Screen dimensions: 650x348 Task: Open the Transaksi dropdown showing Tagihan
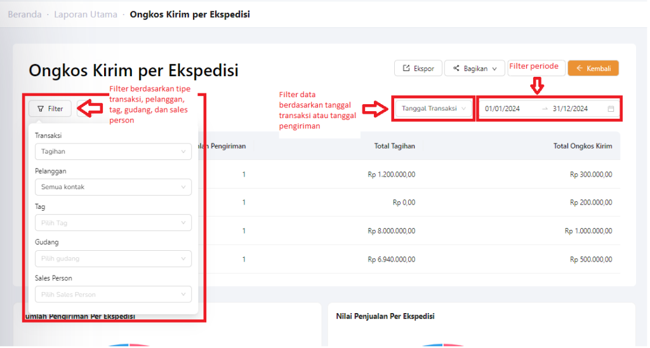(114, 152)
